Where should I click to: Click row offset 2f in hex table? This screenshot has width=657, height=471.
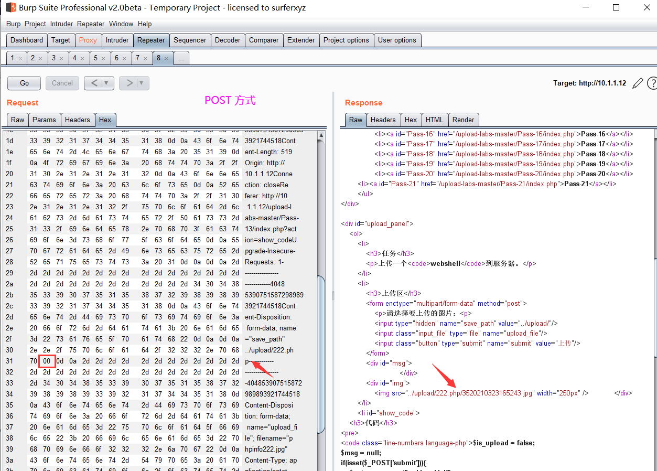click(9, 339)
